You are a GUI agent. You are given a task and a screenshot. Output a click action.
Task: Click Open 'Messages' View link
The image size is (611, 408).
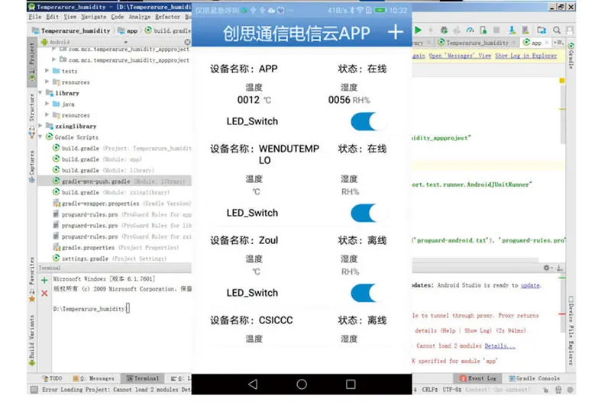tap(461, 56)
